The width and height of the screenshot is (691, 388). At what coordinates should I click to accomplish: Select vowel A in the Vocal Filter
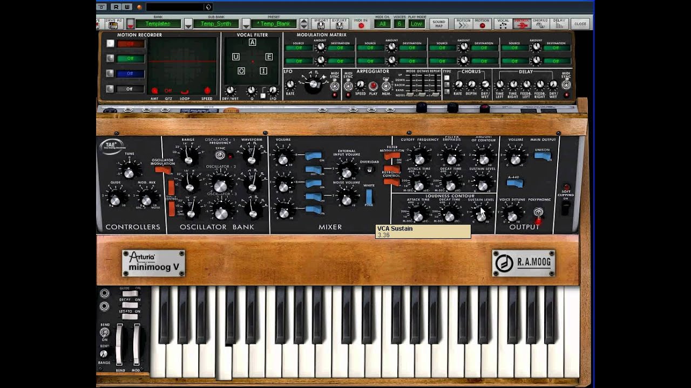252,43
